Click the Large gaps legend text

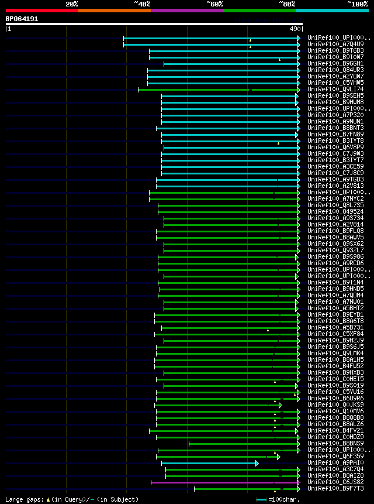pos(72,499)
